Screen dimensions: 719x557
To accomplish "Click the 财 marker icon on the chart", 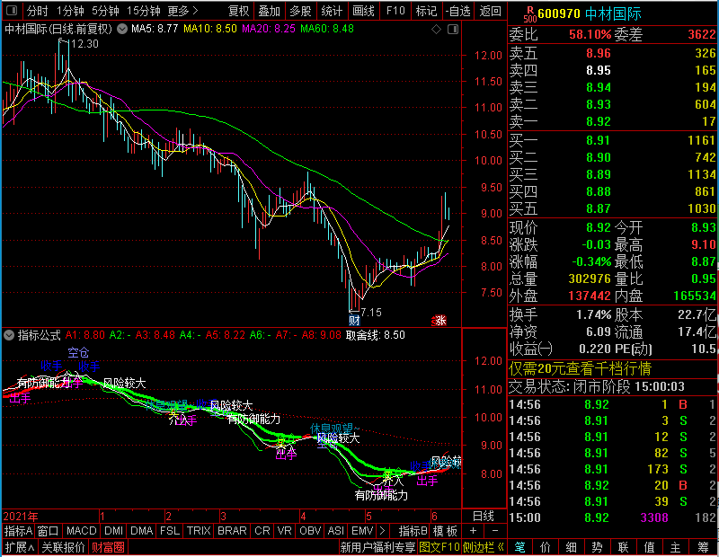I will coord(354,320).
